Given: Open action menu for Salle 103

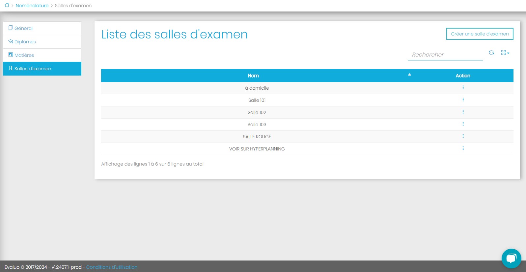Looking at the screenshot, I should coord(463,124).
